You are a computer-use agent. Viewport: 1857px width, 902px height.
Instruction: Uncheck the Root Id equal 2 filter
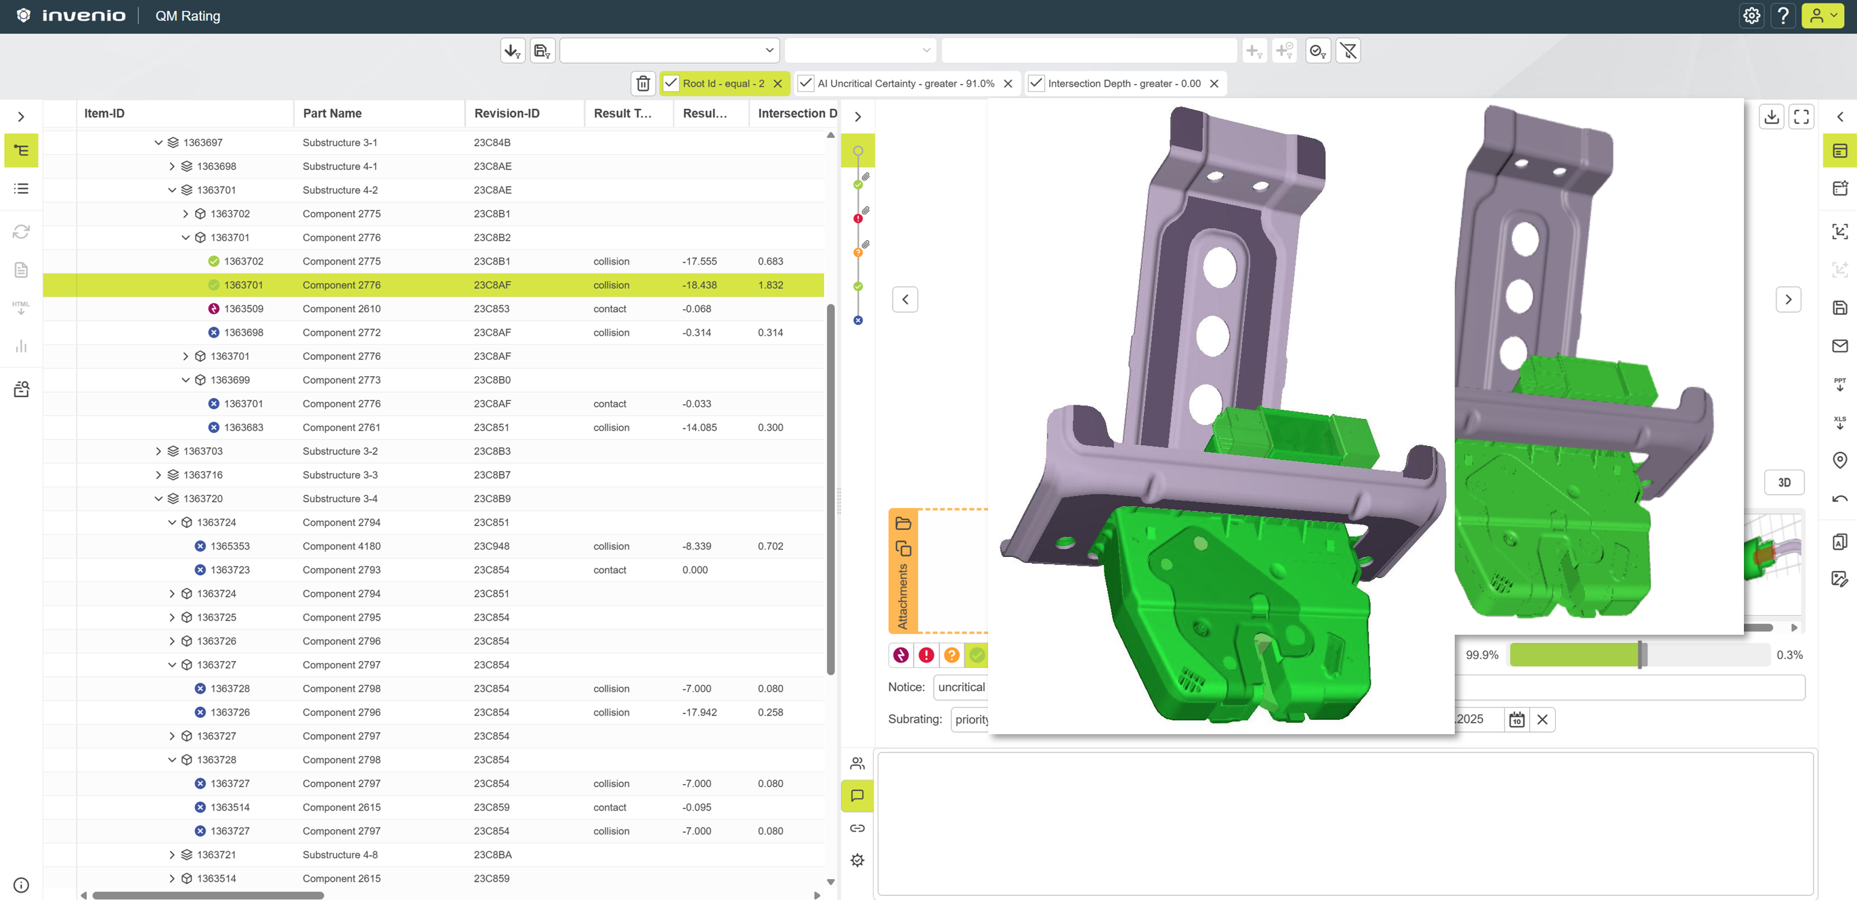tap(671, 84)
